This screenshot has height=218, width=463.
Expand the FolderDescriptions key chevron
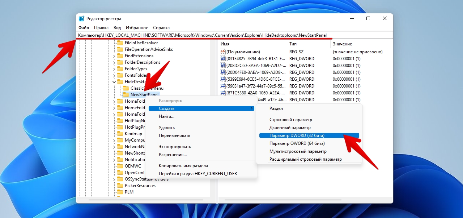[114, 62]
